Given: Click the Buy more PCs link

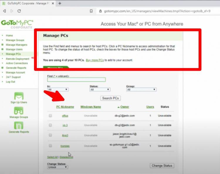Looking at the screenshot, I should click(x=95, y=60).
